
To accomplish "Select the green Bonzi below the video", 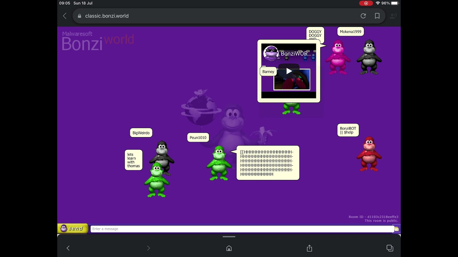I will point(291,109).
